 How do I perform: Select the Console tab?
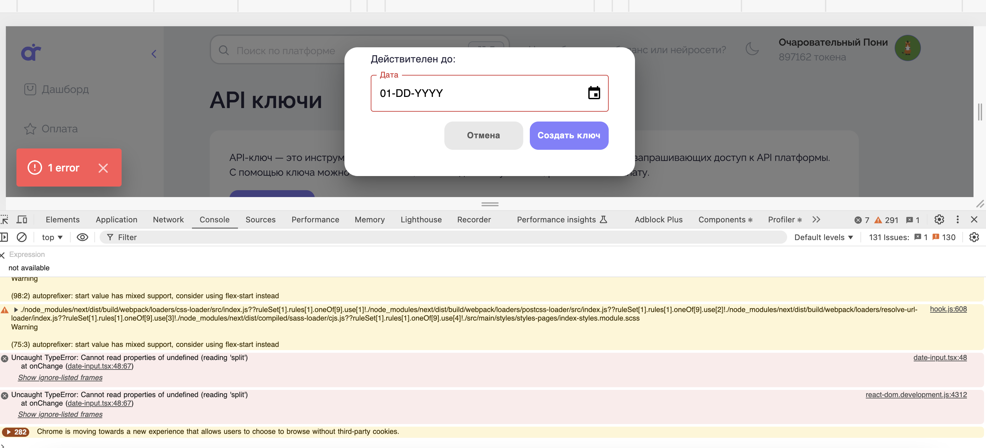(214, 220)
